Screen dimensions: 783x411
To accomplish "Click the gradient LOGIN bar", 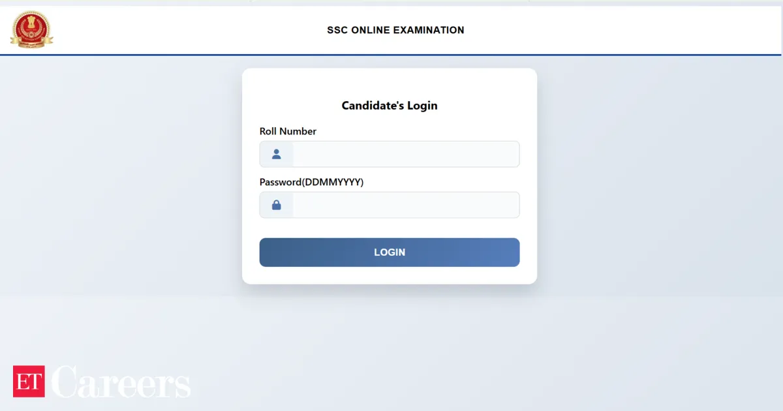I will point(389,252).
